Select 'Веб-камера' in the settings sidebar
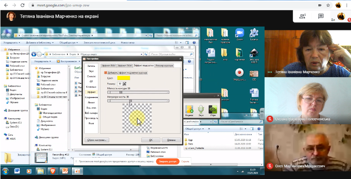This screenshot has height=179, width=351. tap(91, 113)
